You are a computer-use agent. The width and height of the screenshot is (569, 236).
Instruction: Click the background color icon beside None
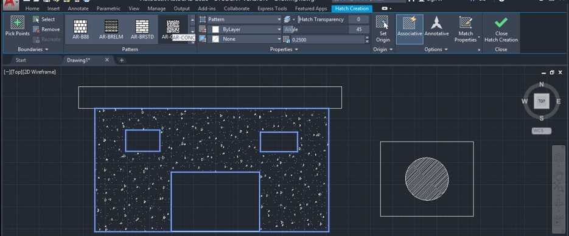coord(203,39)
